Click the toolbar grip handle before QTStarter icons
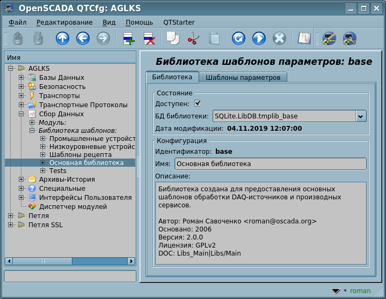This screenshot has height=299, width=386. [x=317, y=39]
